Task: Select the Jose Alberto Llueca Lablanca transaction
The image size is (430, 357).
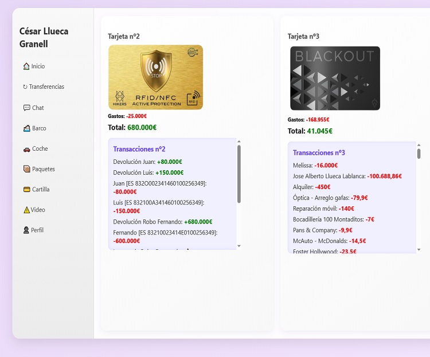Action: click(x=347, y=176)
